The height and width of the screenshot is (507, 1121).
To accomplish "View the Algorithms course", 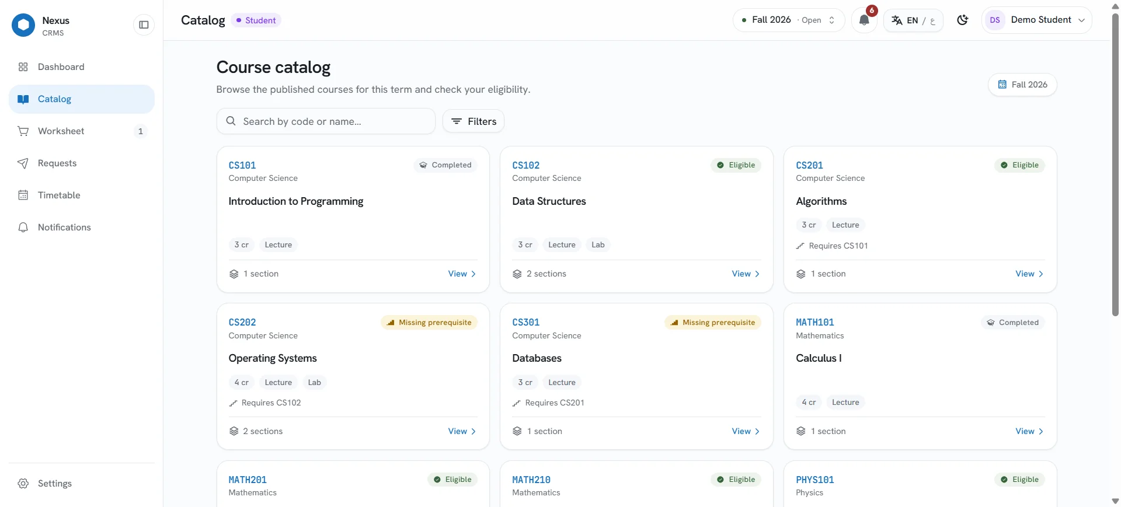I will [x=1029, y=274].
